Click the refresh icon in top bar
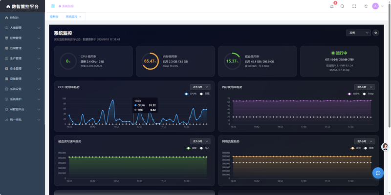This screenshot has width=391, height=195. [x=366, y=6]
